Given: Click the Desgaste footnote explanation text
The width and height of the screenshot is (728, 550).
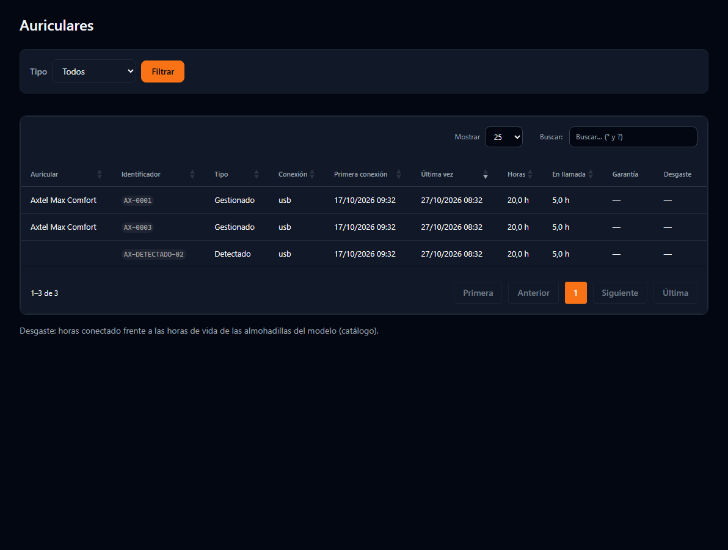Looking at the screenshot, I should (x=199, y=331).
